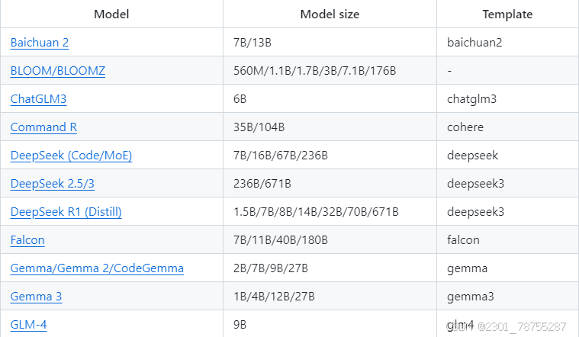Image resolution: width=579 pixels, height=337 pixels.
Task: Click the Gemma/Gemma 2/CodeGemma link
Action: tap(97, 268)
